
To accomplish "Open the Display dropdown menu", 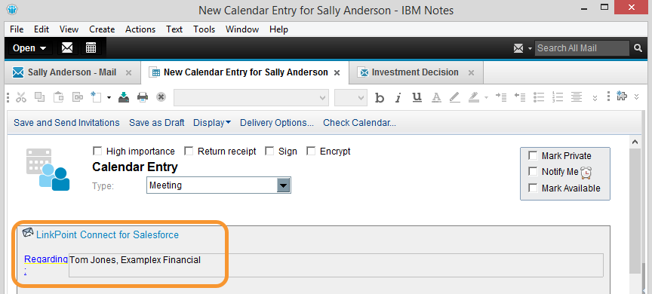I will pyautogui.click(x=212, y=123).
